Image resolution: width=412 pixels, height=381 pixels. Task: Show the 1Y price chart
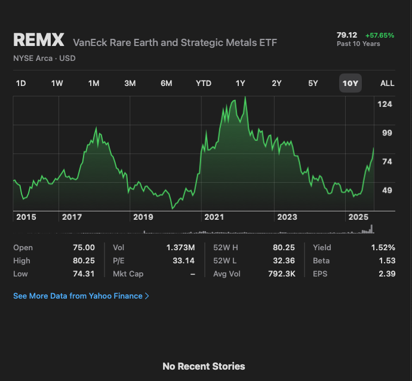coord(240,83)
